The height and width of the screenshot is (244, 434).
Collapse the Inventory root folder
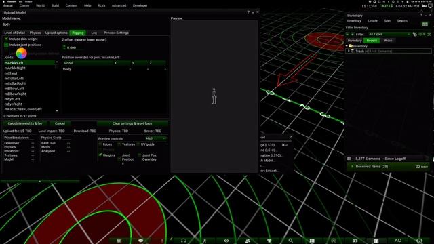coord(347,46)
